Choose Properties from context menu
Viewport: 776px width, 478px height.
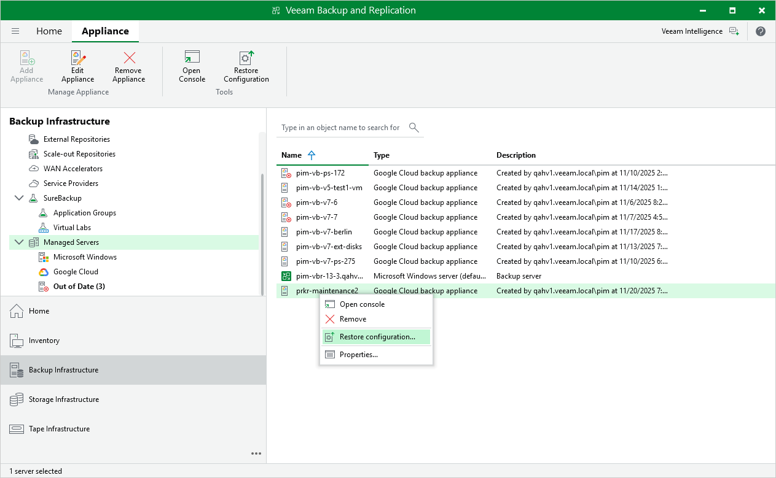pyautogui.click(x=376, y=355)
